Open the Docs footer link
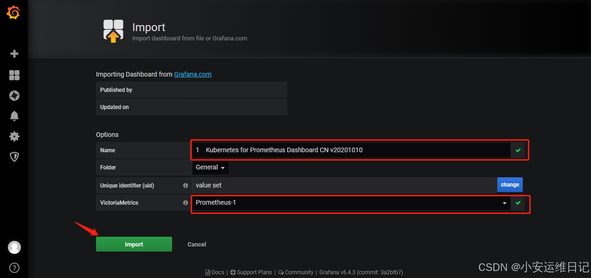The width and height of the screenshot is (591, 278). click(215, 272)
